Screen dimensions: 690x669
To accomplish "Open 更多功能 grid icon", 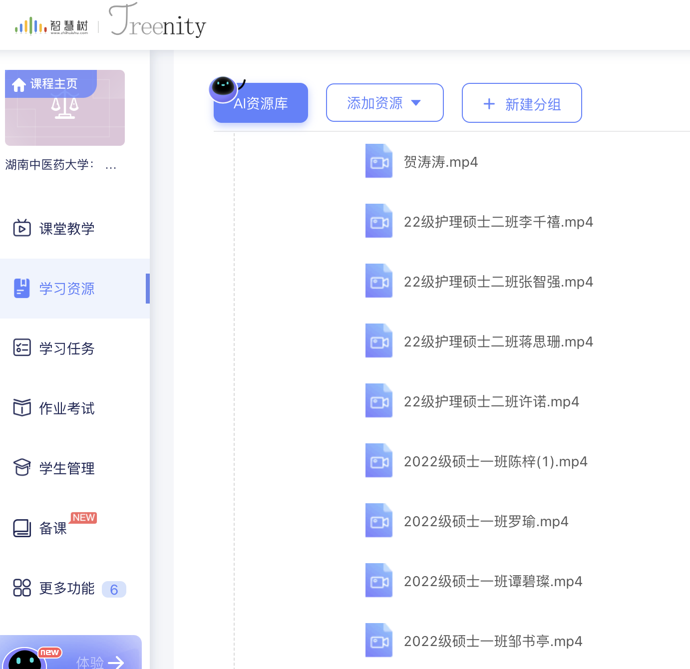I will 22,588.
